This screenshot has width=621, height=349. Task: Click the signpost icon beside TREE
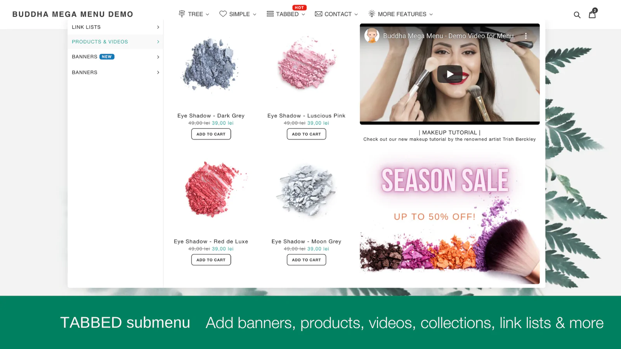point(182,14)
